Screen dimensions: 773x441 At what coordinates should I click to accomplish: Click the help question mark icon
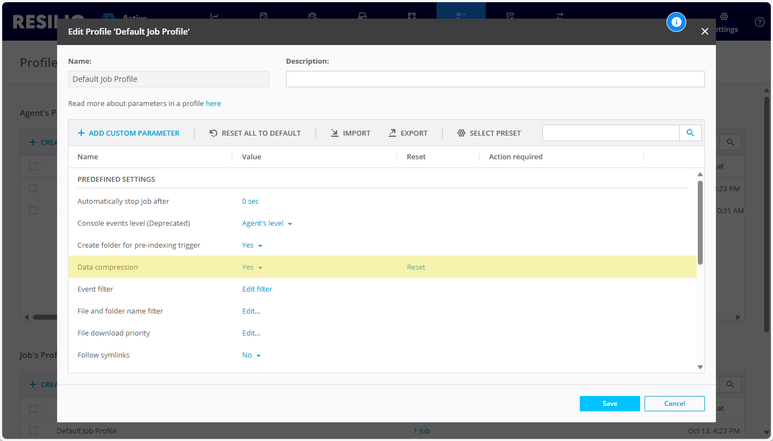pos(759,22)
